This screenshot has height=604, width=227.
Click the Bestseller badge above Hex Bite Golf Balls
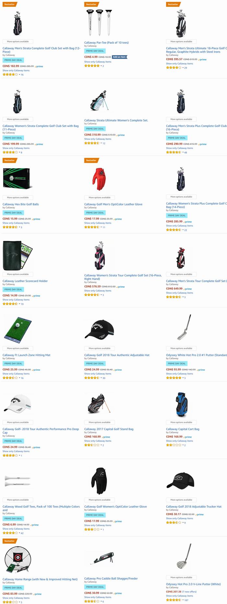[10, 160]
